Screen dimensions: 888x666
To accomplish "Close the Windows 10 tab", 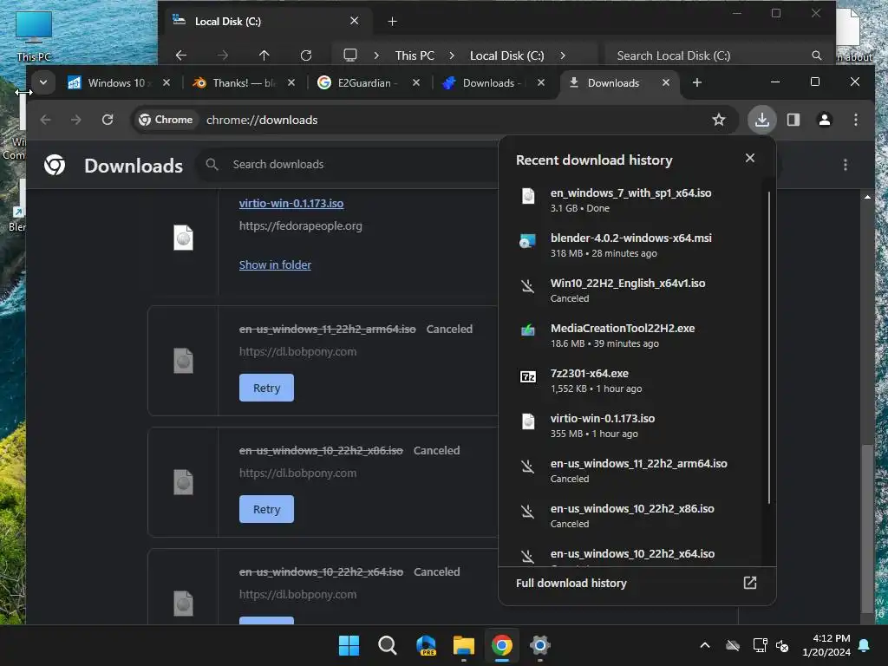I will pos(166,82).
